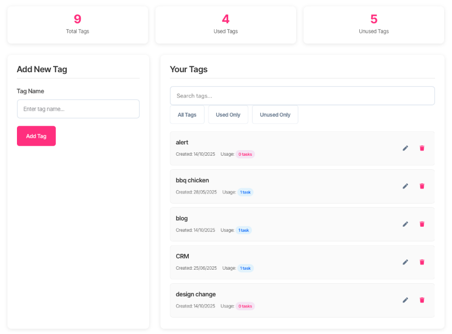
Task: Select the design change tag row
Action: (282, 300)
